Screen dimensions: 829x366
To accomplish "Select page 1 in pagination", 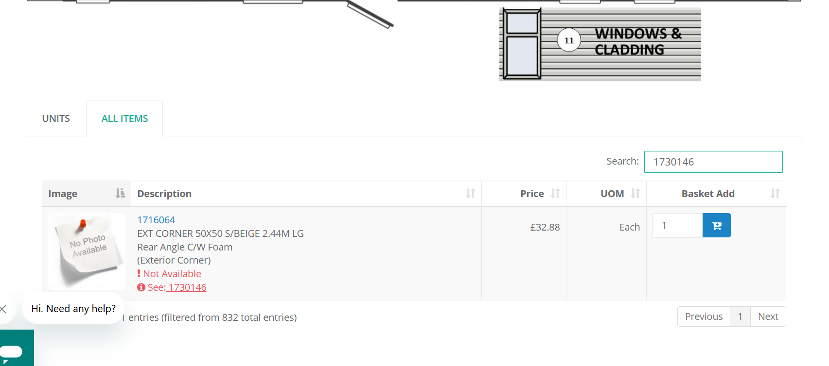I will tap(740, 316).
